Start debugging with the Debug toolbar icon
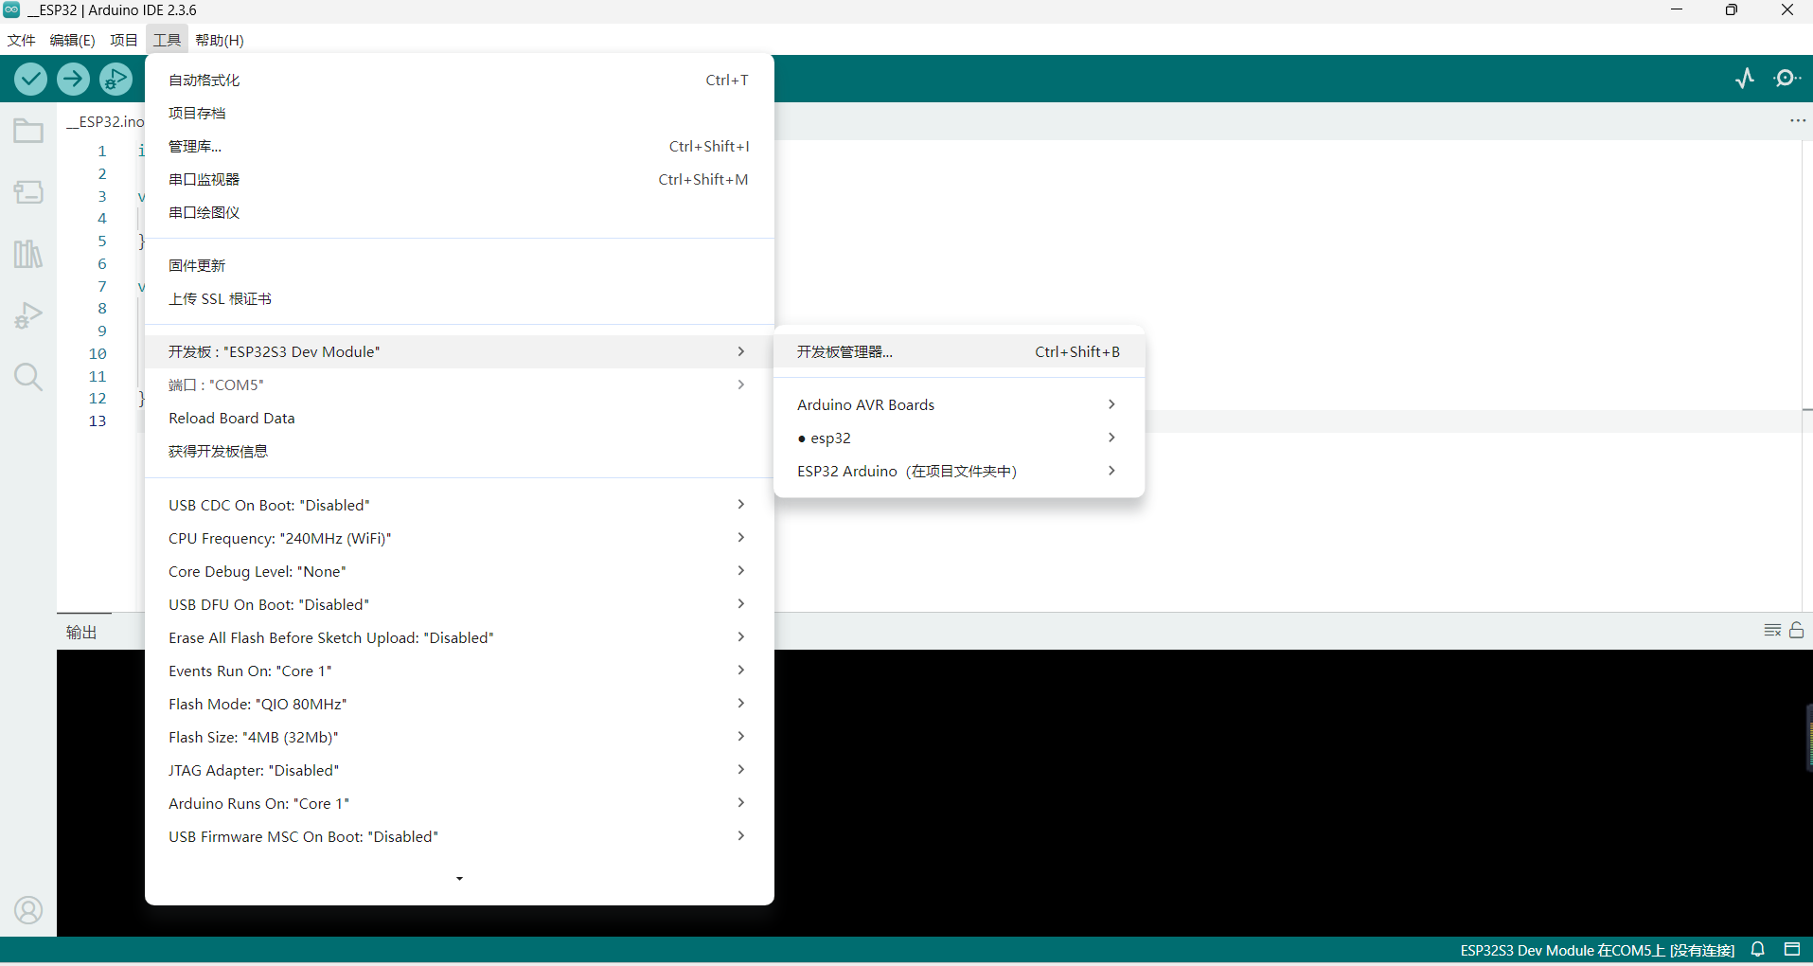 [x=116, y=79]
